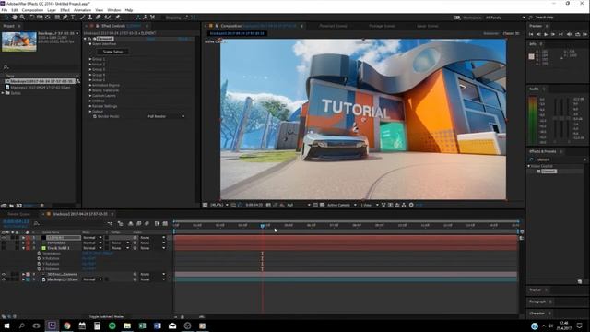
Task: Click Toggle Switches / Modes button
Action: click(x=107, y=317)
